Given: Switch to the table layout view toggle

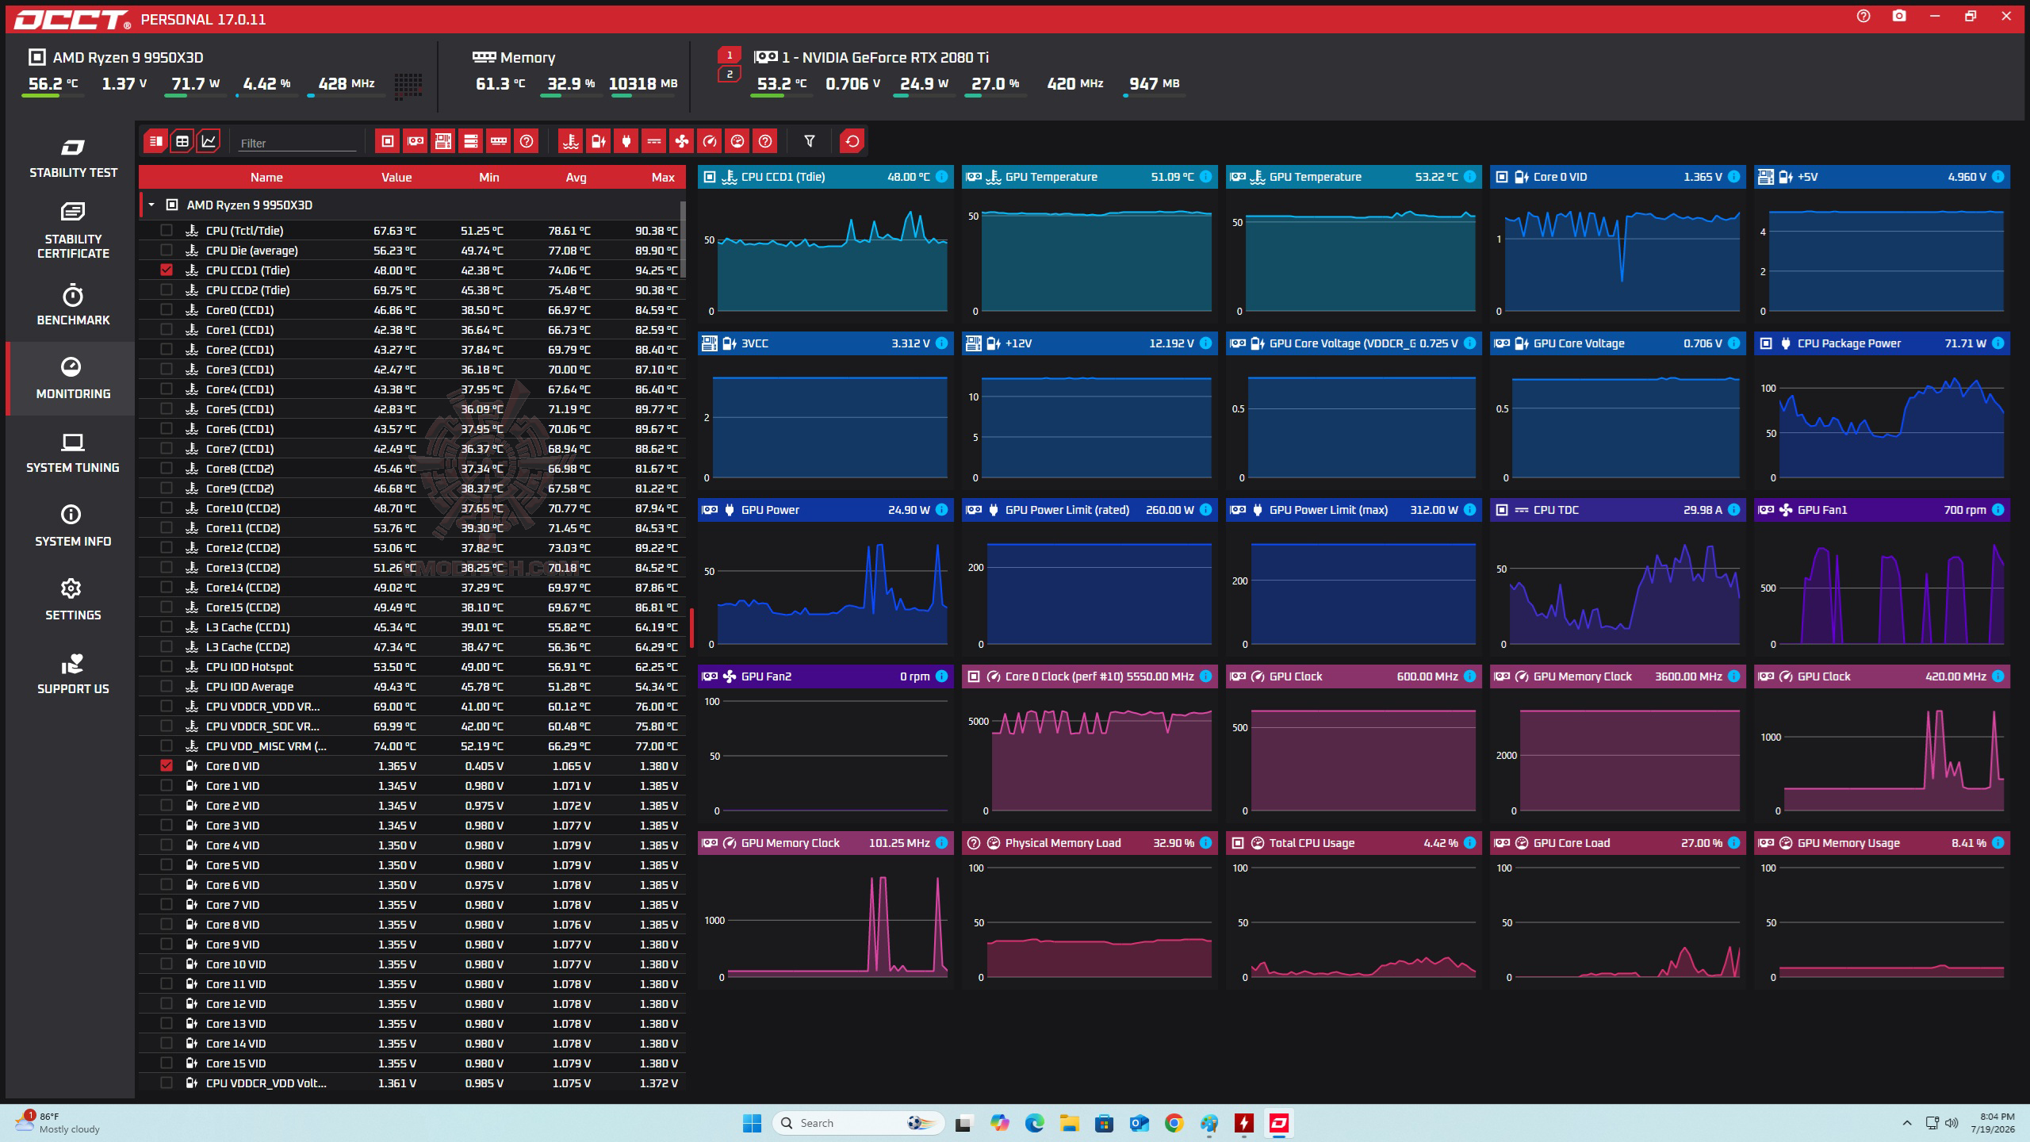Looking at the screenshot, I should (182, 141).
